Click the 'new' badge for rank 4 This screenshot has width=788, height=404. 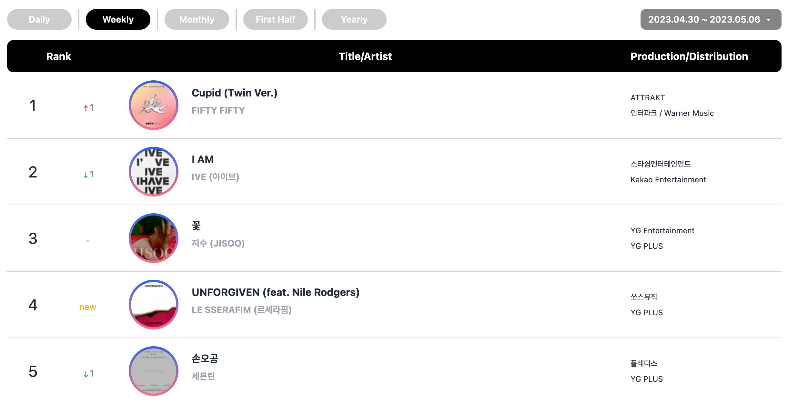pos(88,307)
